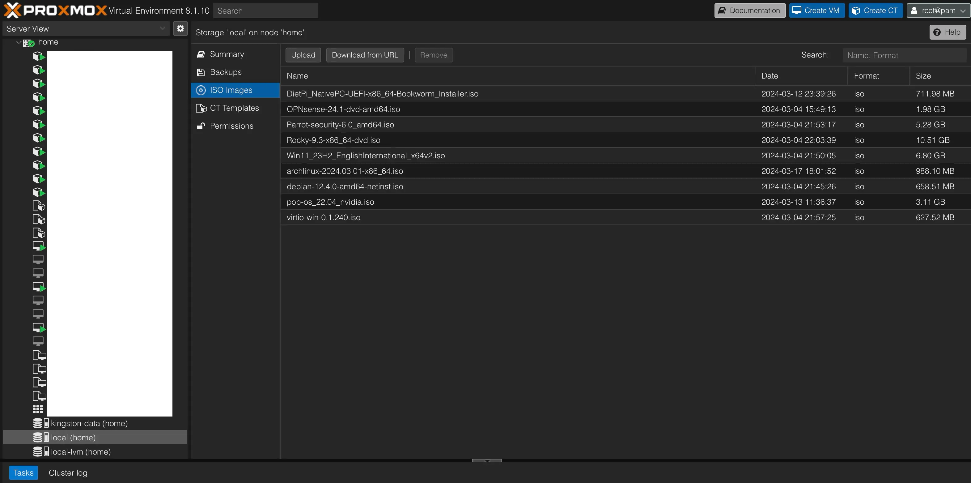The width and height of the screenshot is (971, 483).
Task: Click the size value 10.51 GB
Action: coord(933,140)
